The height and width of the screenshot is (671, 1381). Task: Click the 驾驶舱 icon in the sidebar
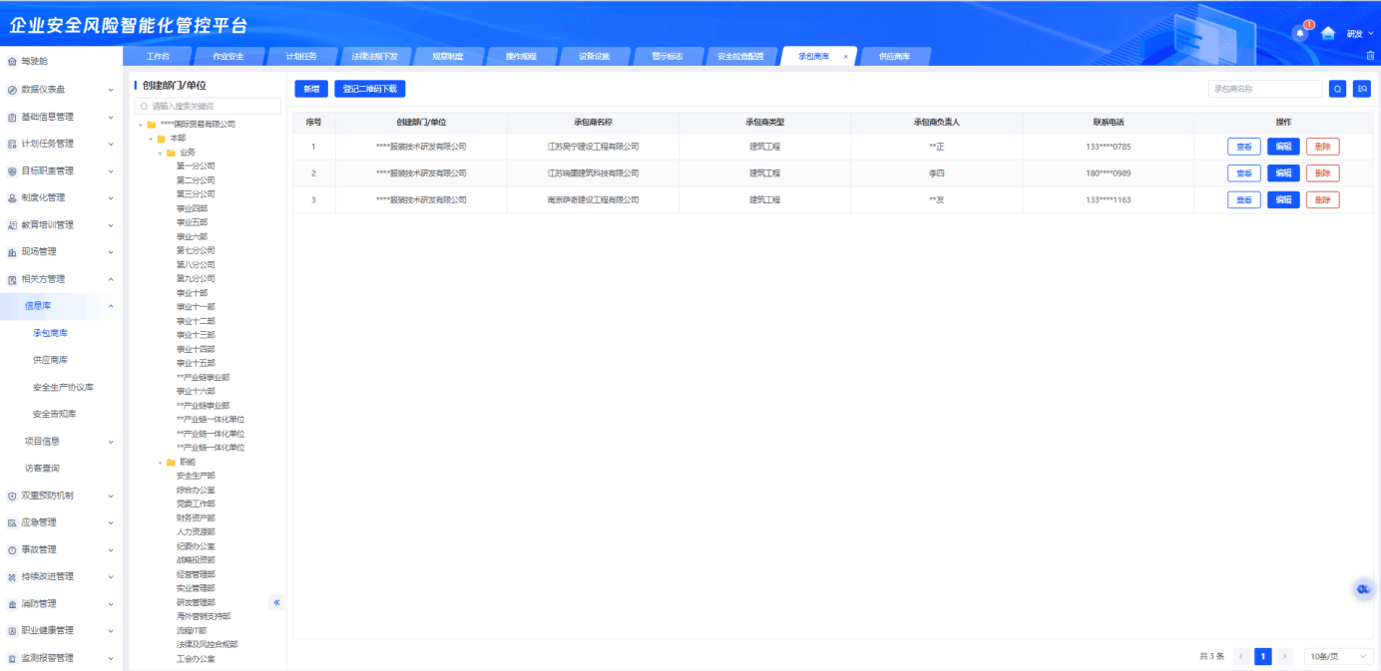12,62
